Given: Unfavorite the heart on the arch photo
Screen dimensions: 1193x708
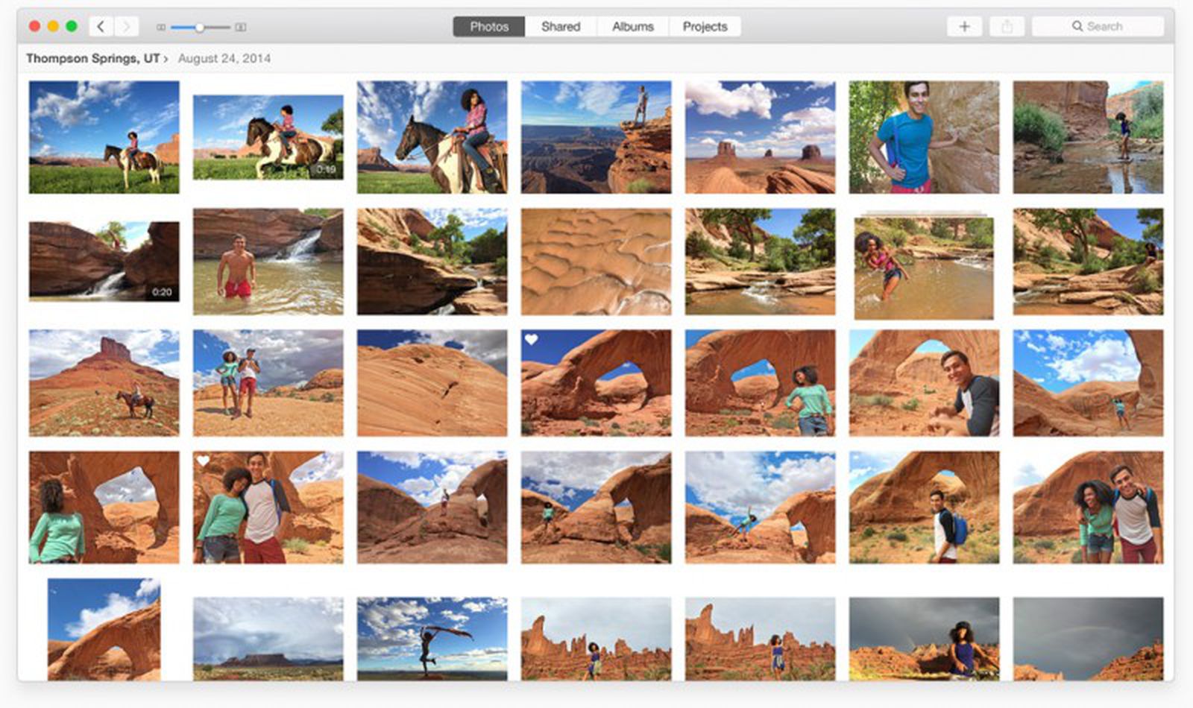Looking at the screenshot, I should [x=532, y=339].
